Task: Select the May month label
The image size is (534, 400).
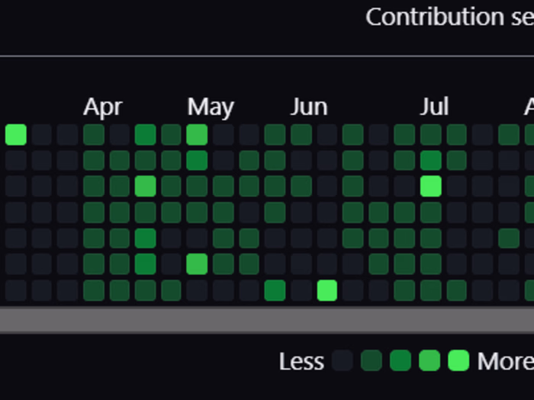Action: click(x=210, y=107)
